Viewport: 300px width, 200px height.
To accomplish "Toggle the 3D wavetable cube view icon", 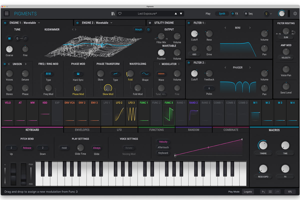I will tap(148, 29).
